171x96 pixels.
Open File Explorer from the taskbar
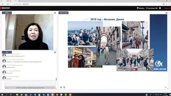(17, 95)
